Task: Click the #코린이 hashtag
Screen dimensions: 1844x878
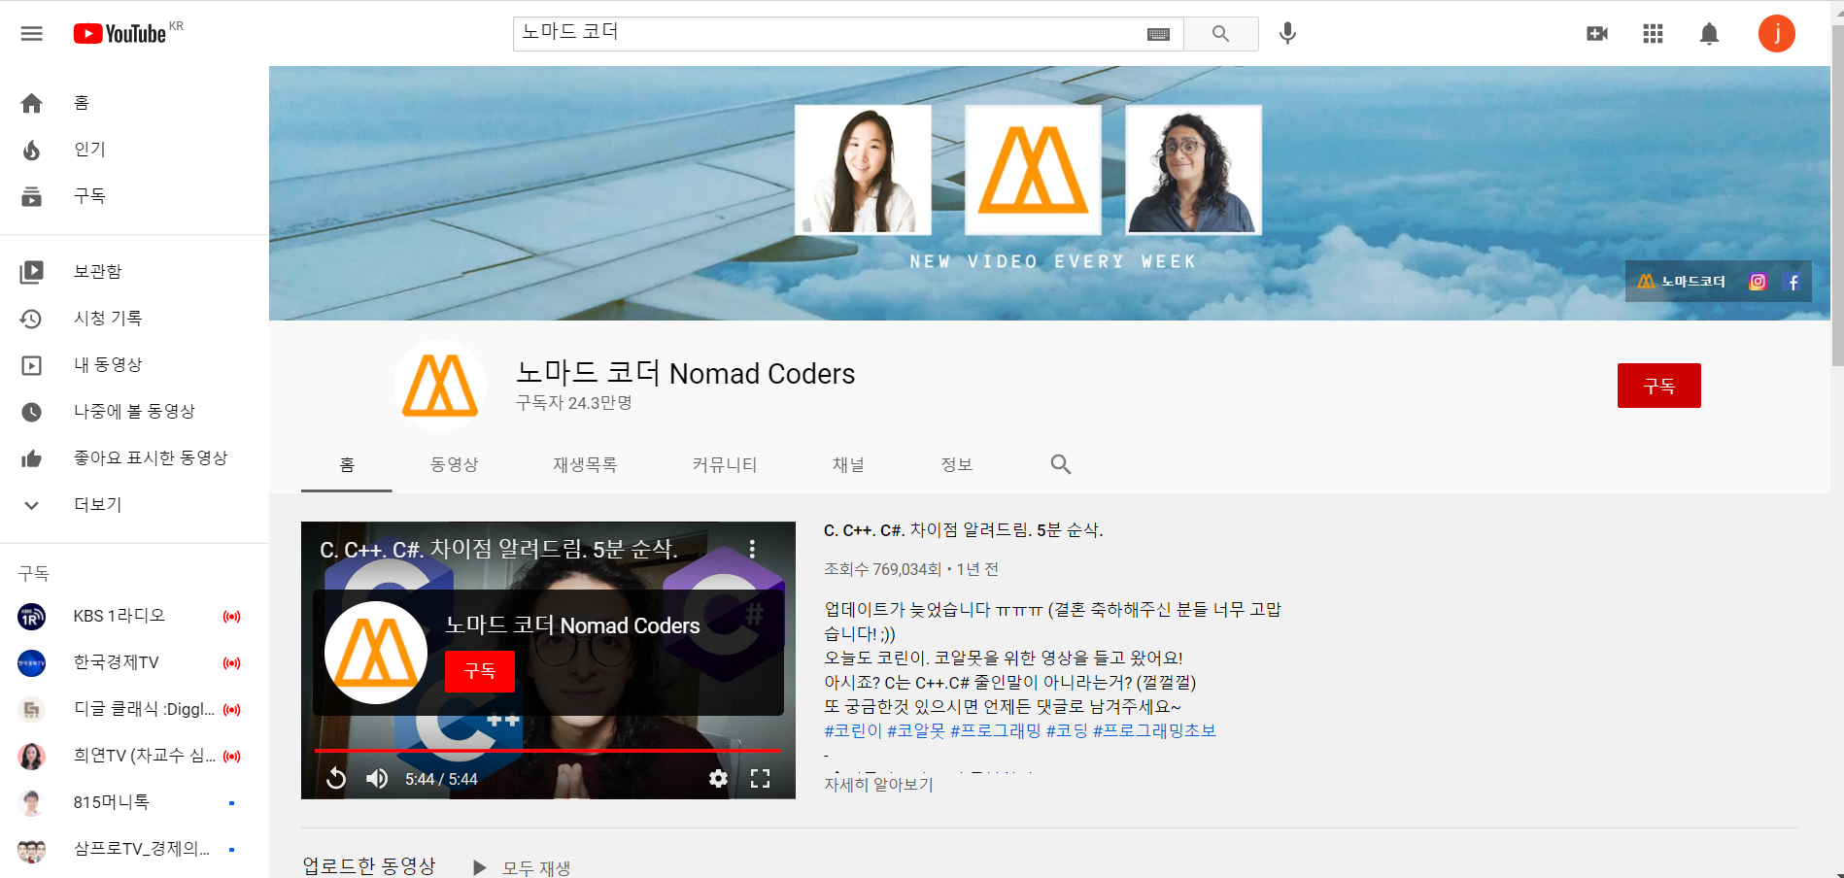Action: tap(852, 730)
